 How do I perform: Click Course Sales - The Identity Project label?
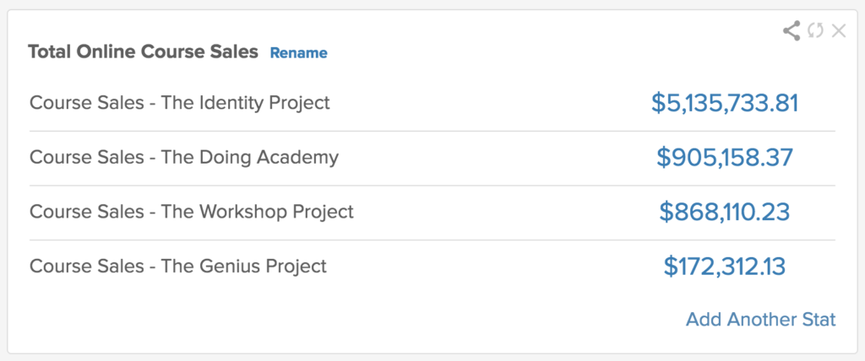pos(179,103)
